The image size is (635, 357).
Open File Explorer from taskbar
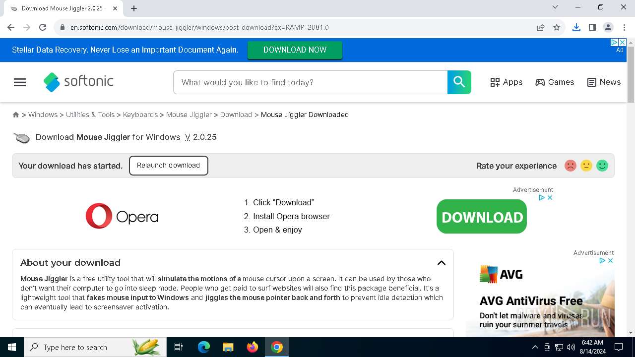tap(228, 347)
